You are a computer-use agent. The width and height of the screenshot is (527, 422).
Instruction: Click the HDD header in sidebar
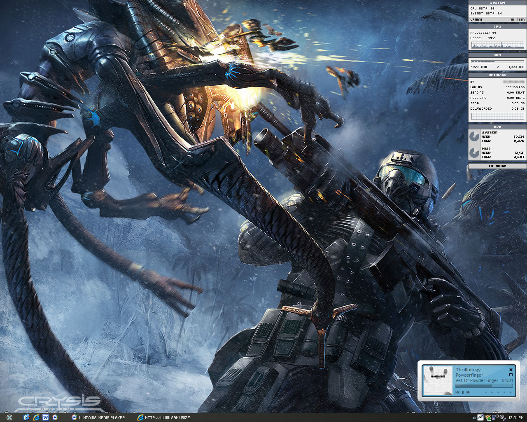(497, 127)
